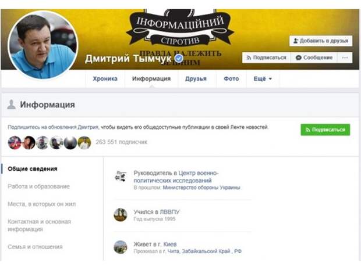Click the blue verified badge next to name
361x270 pixels.
click(x=179, y=58)
